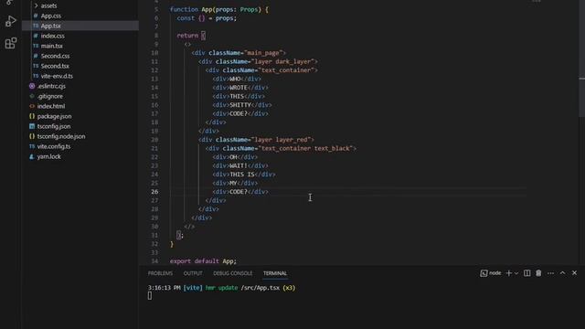Click the 'main_page' class name text
Image resolution: width=585 pixels, height=329 pixels.
pyautogui.click(x=263, y=53)
